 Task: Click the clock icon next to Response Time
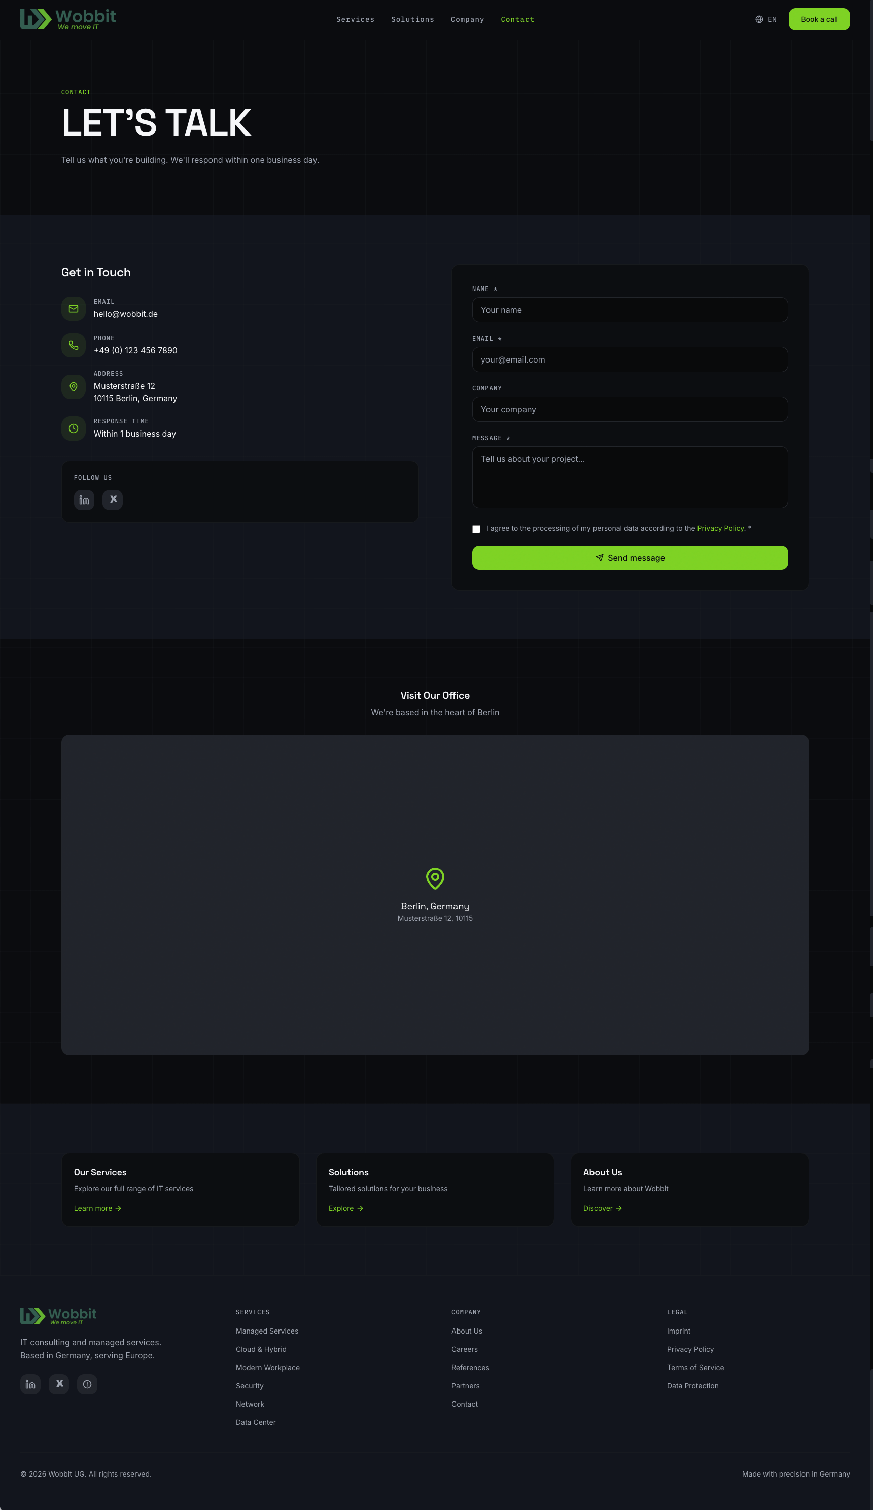pos(73,428)
